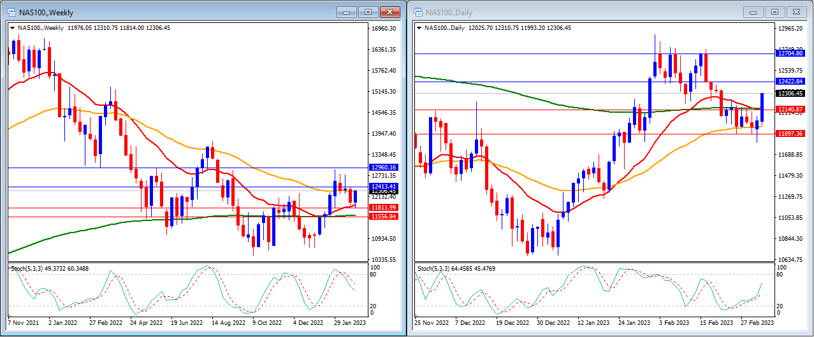Click the 11479.30 value on the Daily price scale
The width and height of the screenshot is (814, 337).
click(790, 176)
